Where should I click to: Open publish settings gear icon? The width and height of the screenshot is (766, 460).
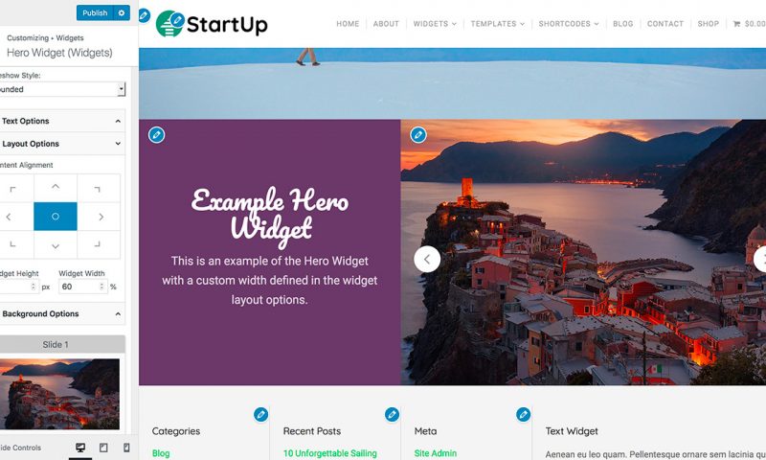pyautogui.click(x=122, y=12)
